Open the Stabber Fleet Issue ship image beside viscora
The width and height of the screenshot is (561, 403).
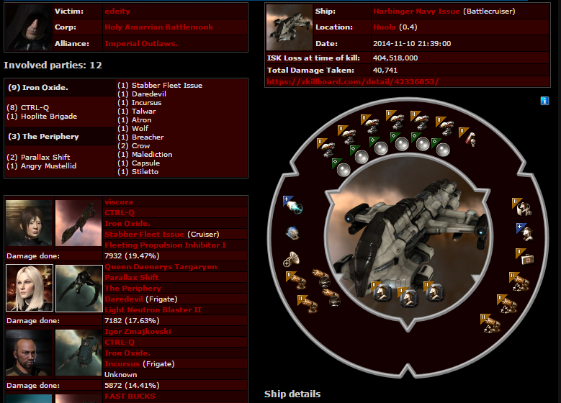pyautogui.click(x=78, y=223)
